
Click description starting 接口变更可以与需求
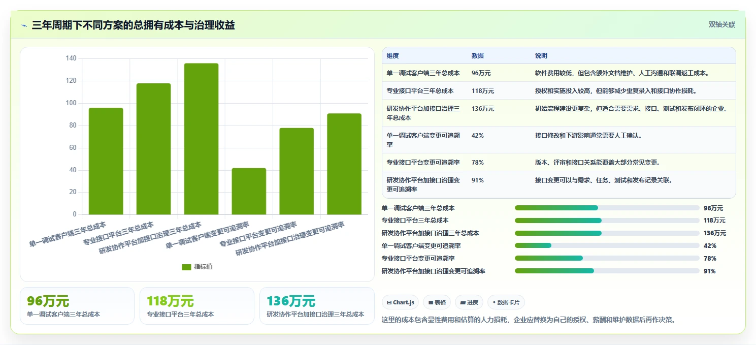point(604,180)
